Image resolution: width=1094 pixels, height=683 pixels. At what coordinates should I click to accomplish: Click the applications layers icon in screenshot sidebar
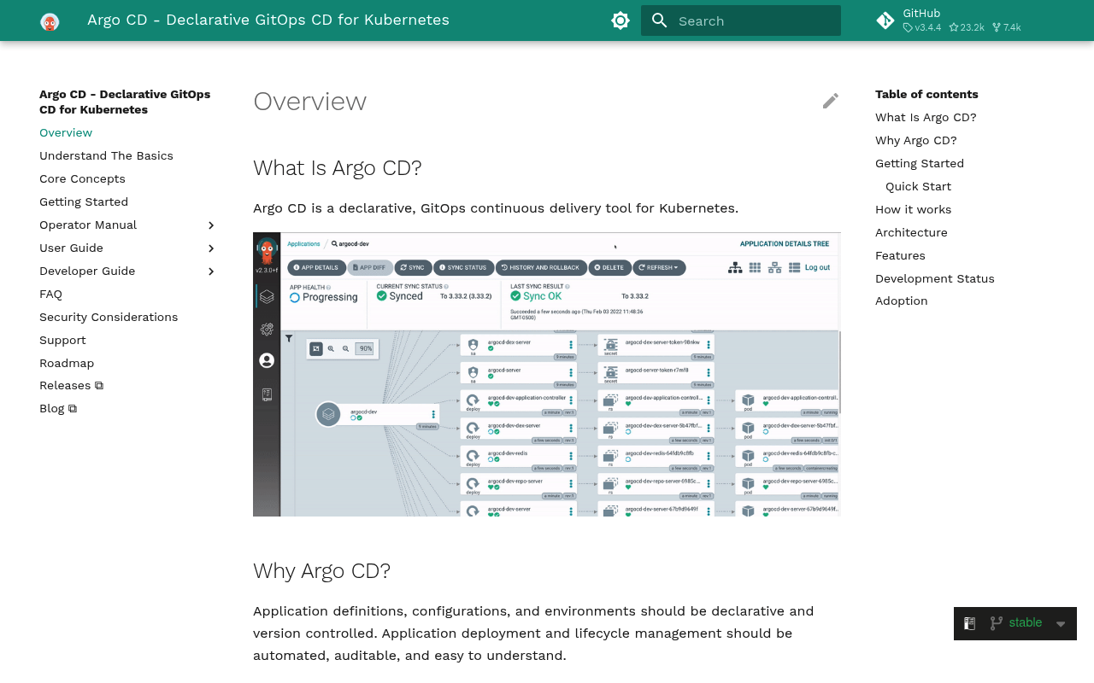267,296
